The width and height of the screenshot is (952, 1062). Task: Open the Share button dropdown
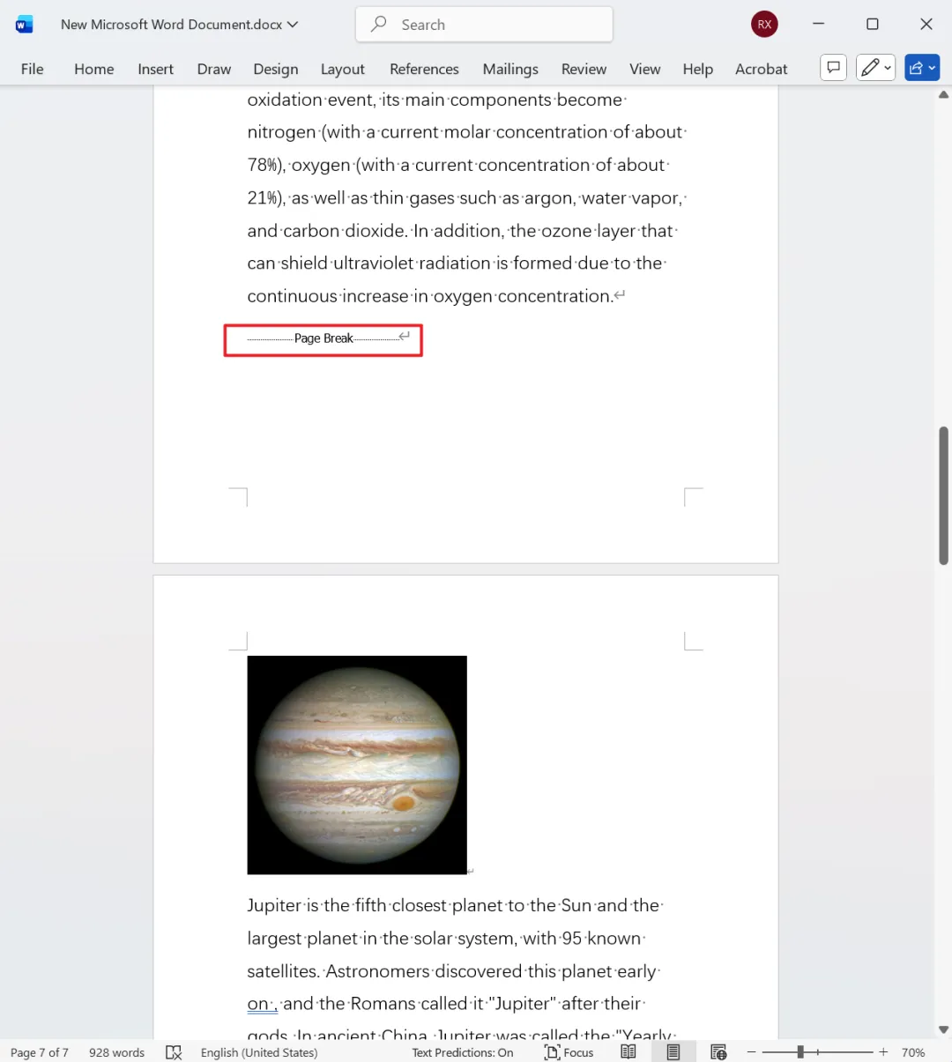(922, 68)
